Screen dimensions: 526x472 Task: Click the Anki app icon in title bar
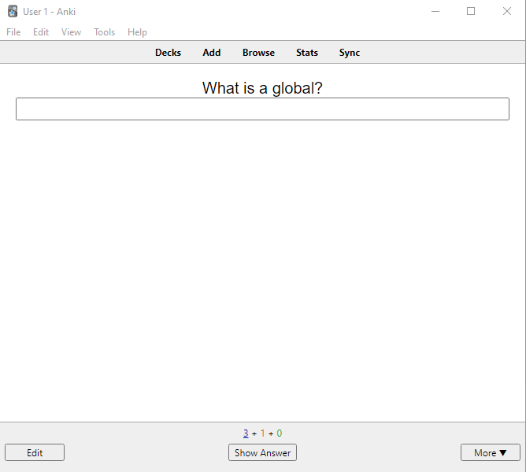tap(13, 11)
